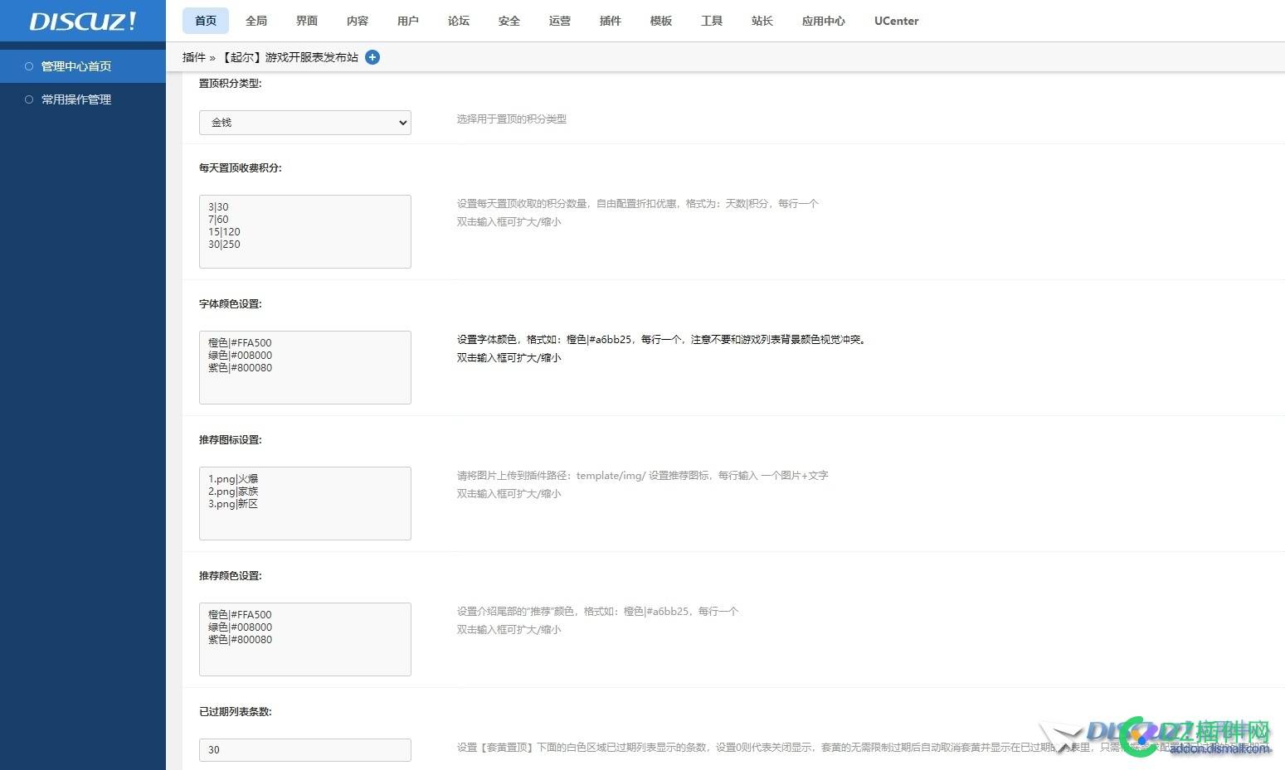Viewport: 1285px width, 770px height.
Task: Go to 管理中心首页 in the sidebar
Action: 83,66
